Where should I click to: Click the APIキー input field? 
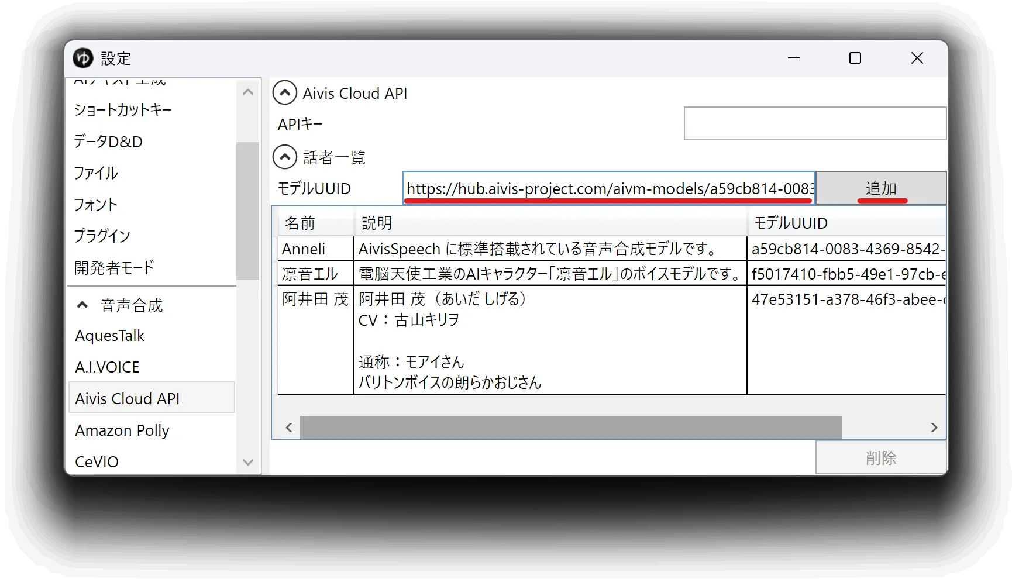click(x=815, y=123)
